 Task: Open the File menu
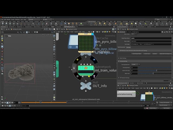tap(2, 19)
